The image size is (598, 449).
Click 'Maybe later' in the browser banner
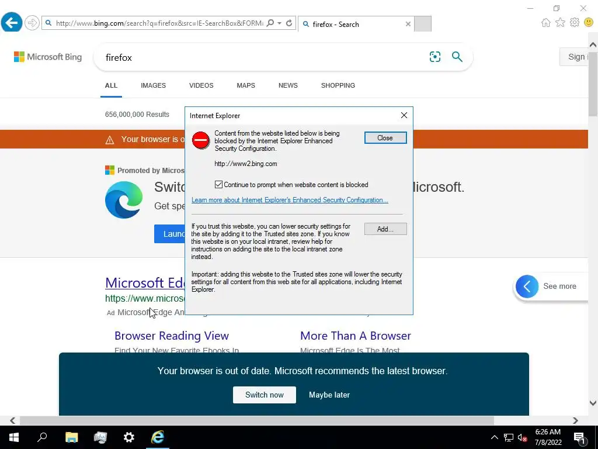[x=329, y=395]
